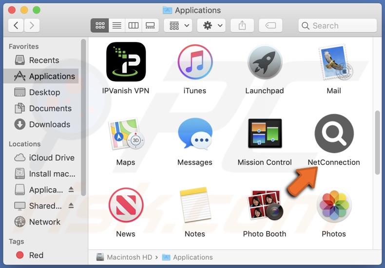Click the Mission Control name label
This screenshot has height=268, width=385.
[265, 162]
